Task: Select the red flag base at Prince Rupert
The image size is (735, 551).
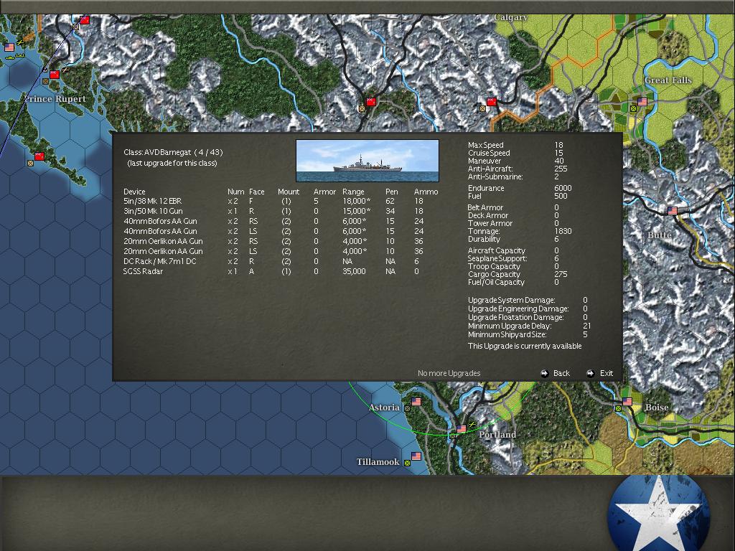Action: (x=55, y=74)
